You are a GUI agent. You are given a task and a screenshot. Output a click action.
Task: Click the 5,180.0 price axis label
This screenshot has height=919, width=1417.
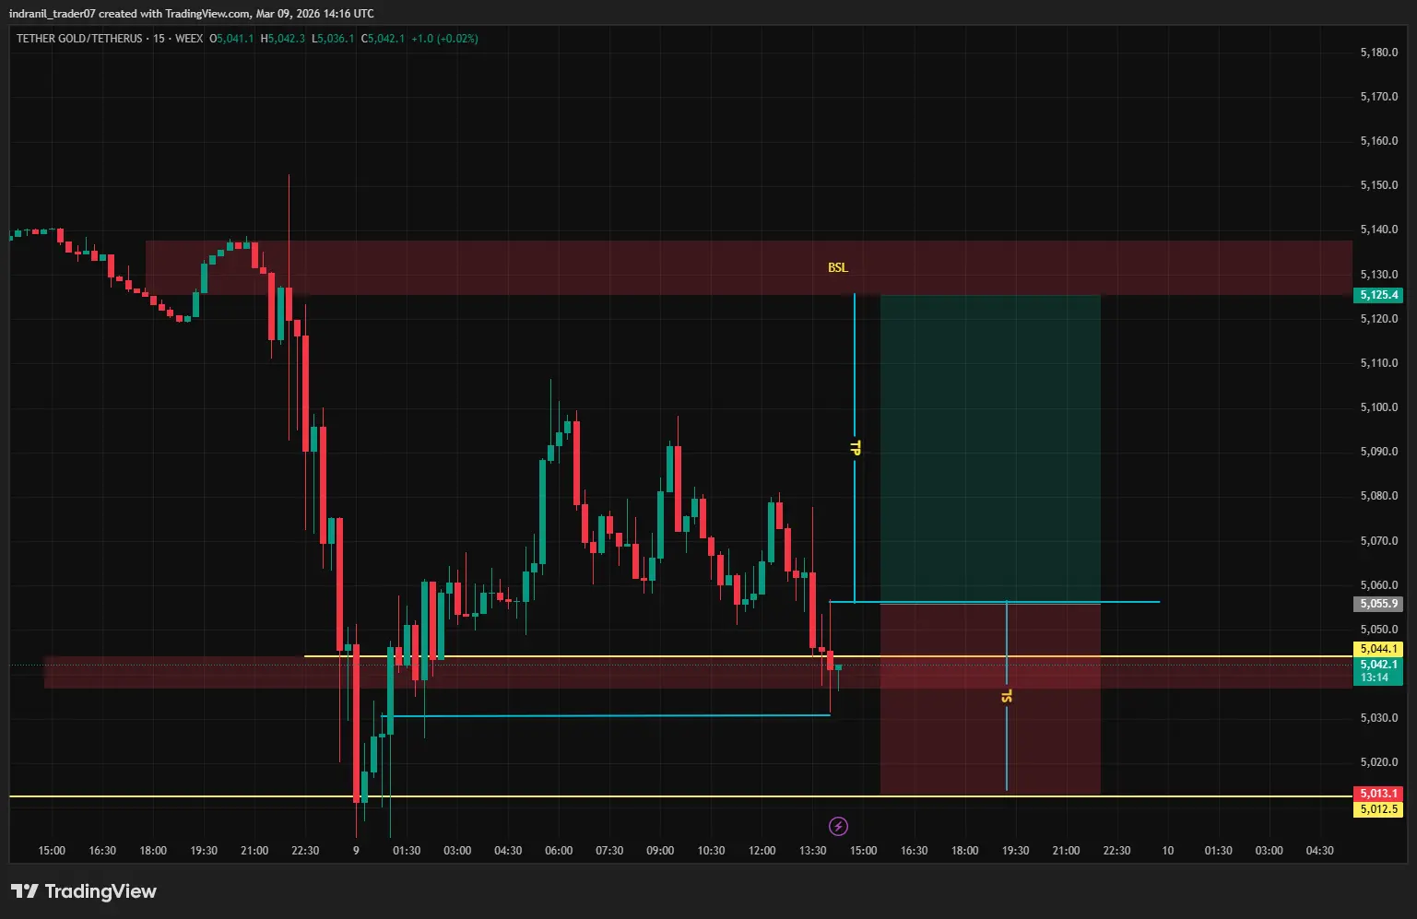[x=1378, y=53]
